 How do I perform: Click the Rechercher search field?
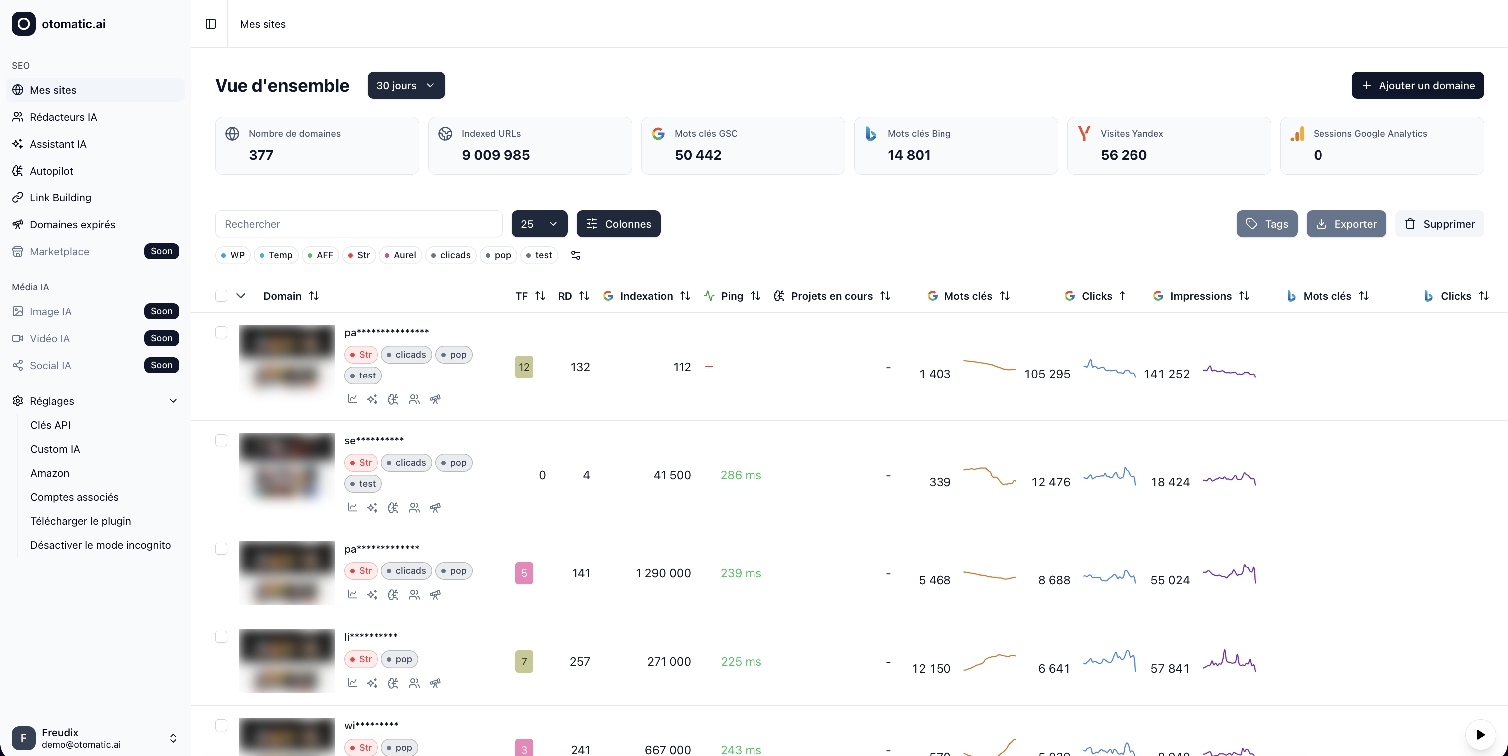[x=359, y=224]
